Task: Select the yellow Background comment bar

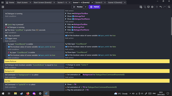Action: click(x=87, y=71)
